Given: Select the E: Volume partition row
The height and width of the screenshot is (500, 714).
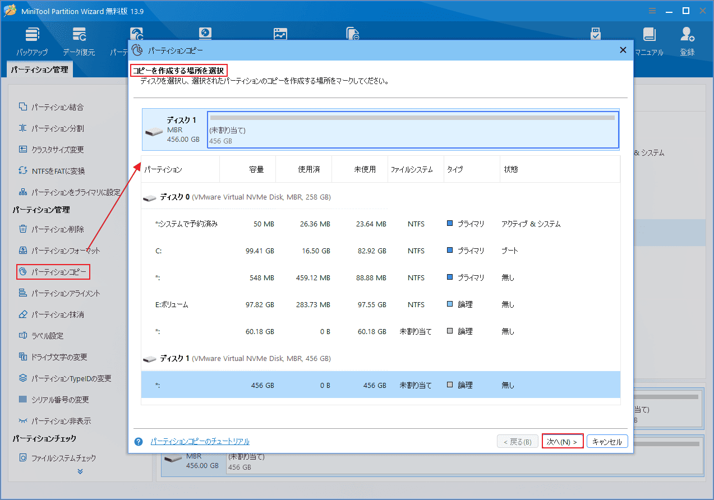Looking at the screenshot, I should [381, 304].
